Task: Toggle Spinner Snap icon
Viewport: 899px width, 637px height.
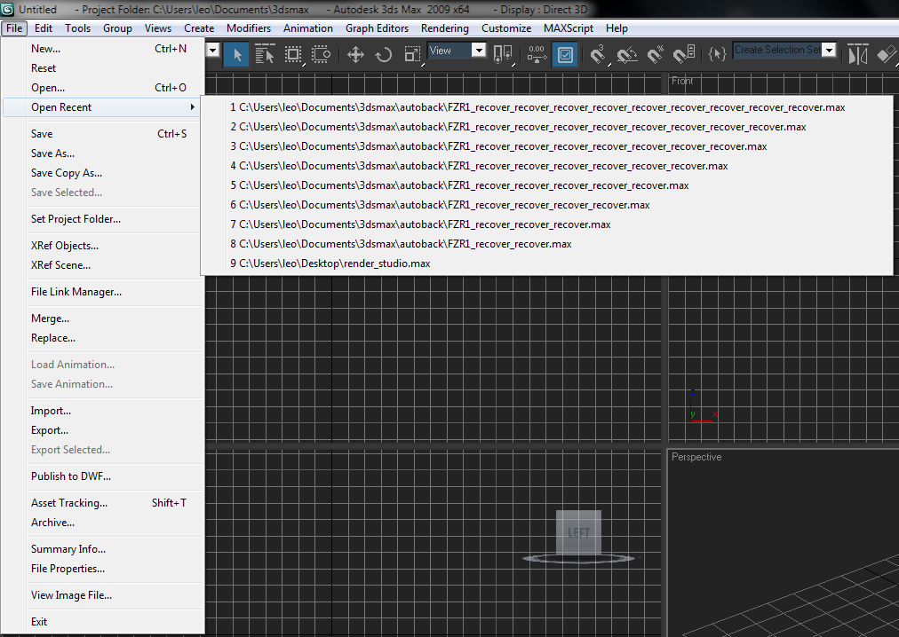Action: 684,54
